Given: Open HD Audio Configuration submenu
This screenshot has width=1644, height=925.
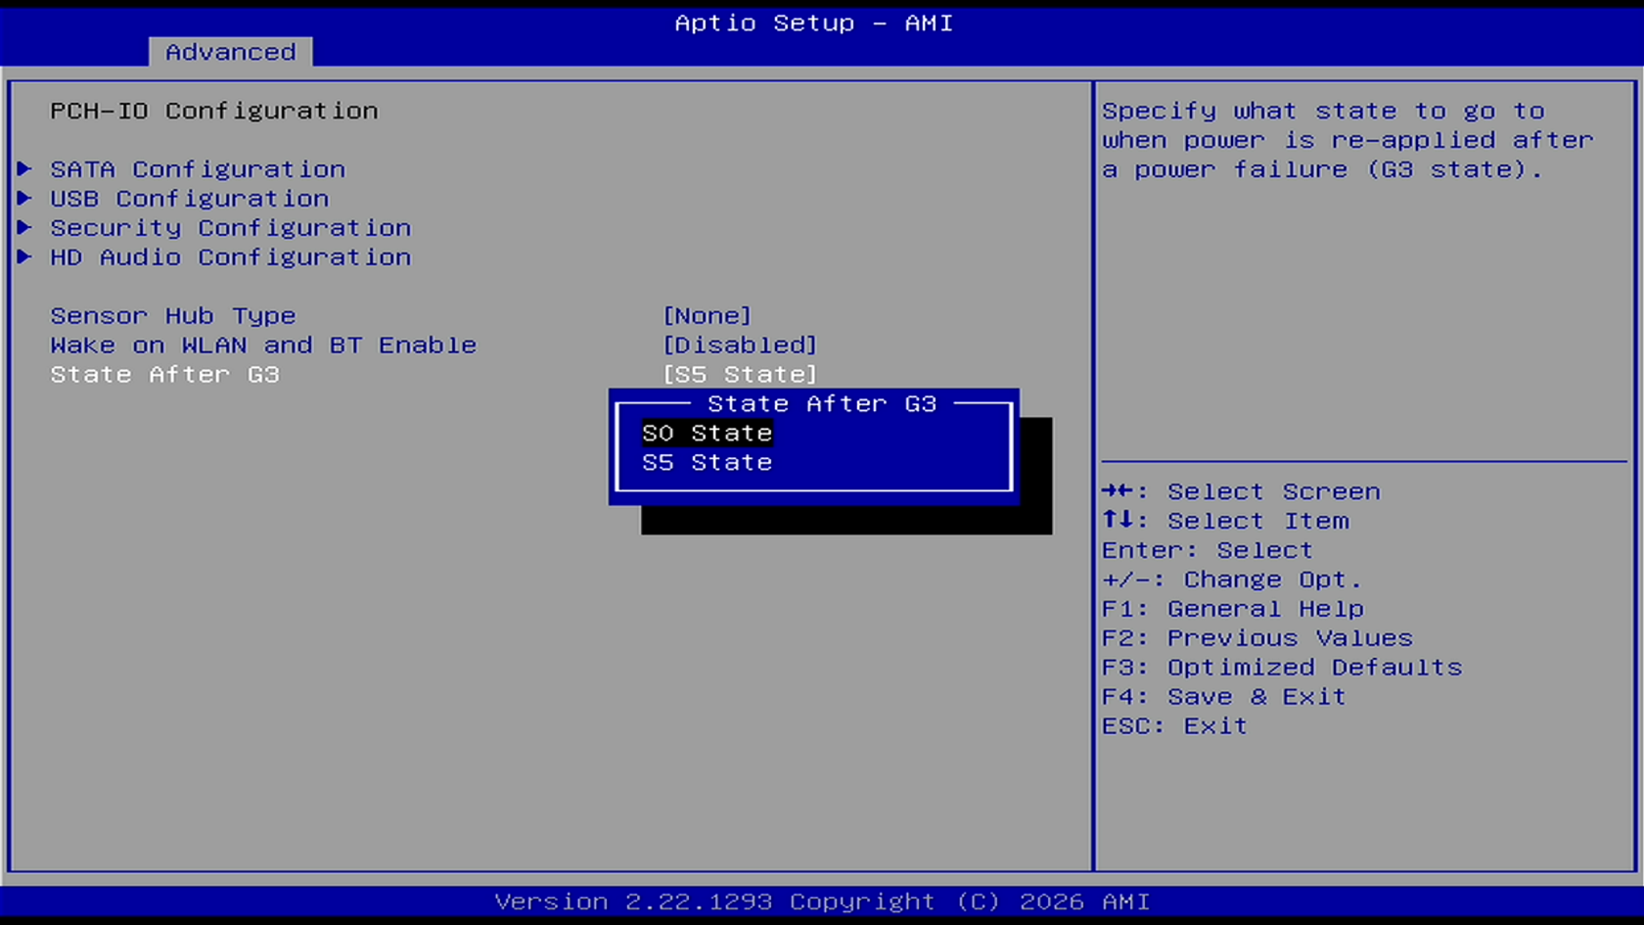Looking at the screenshot, I should (x=231, y=257).
